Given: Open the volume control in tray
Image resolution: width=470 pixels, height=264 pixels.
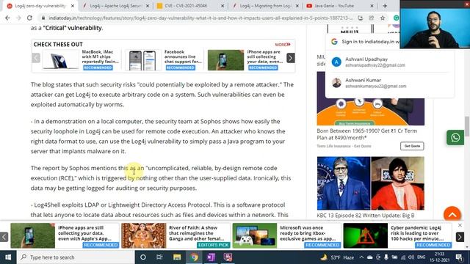Looking at the screenshot, I should click(x=411, y=257).
